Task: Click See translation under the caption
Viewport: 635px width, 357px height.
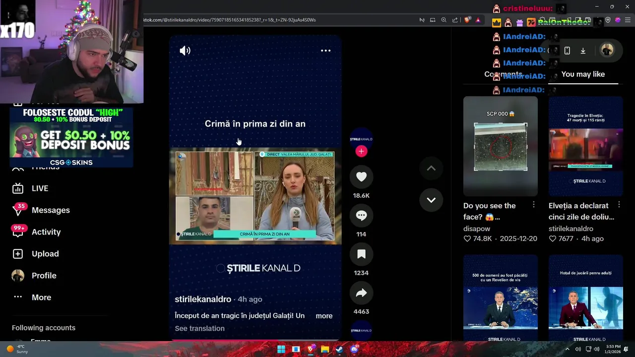Action: [199, 328]
